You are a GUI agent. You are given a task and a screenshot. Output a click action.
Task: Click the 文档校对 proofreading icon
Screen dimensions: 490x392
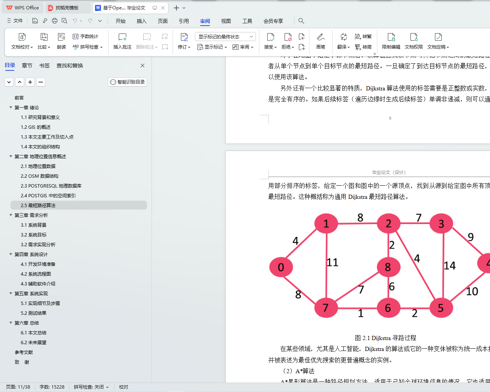coord(22,37)
